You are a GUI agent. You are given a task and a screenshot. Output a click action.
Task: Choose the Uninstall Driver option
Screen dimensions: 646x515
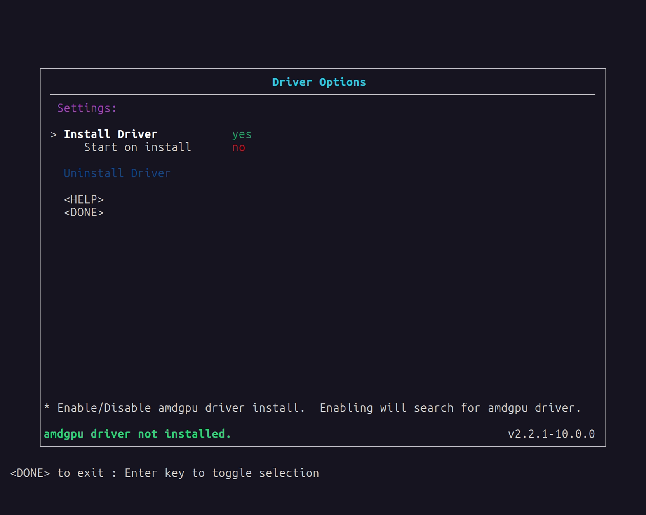tap(117, 173)
